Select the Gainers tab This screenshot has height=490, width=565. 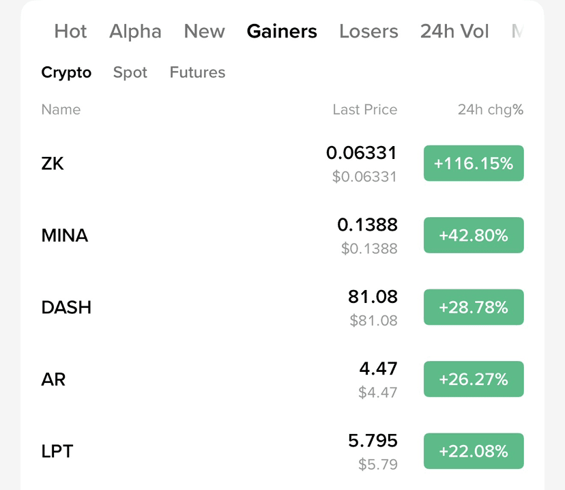click(282, 31)
